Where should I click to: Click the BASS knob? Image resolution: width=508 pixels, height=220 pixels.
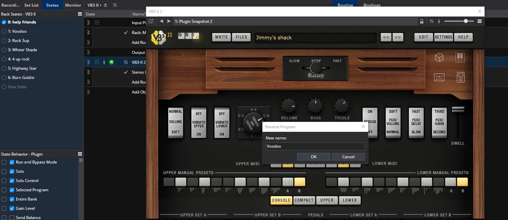click(x=315, y=106)
